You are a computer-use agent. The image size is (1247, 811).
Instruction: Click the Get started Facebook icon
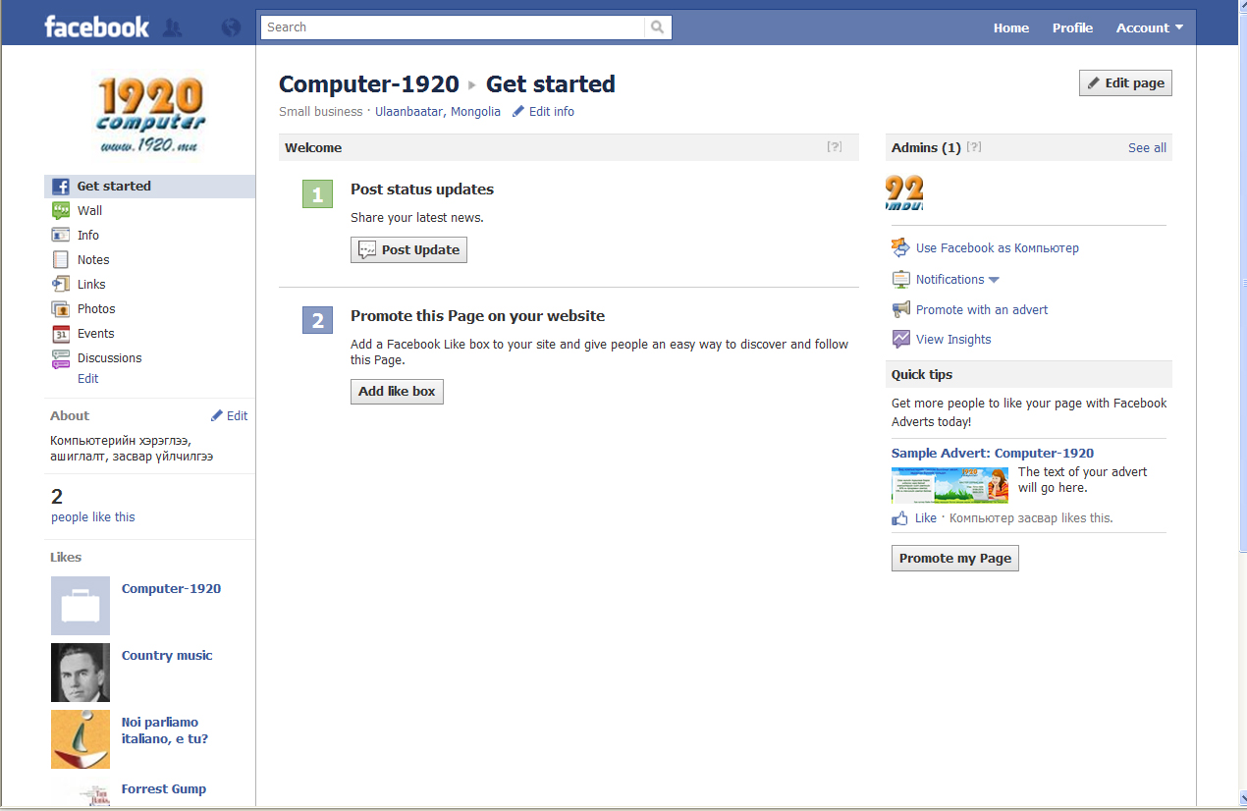coord(61,187)
